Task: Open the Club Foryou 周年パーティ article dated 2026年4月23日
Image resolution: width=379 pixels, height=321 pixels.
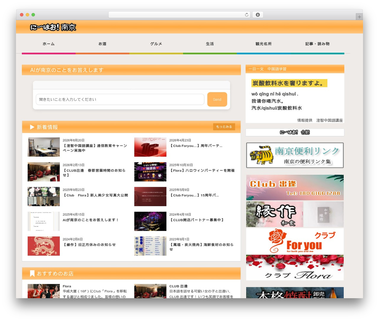Action: [x=196, y=146]
